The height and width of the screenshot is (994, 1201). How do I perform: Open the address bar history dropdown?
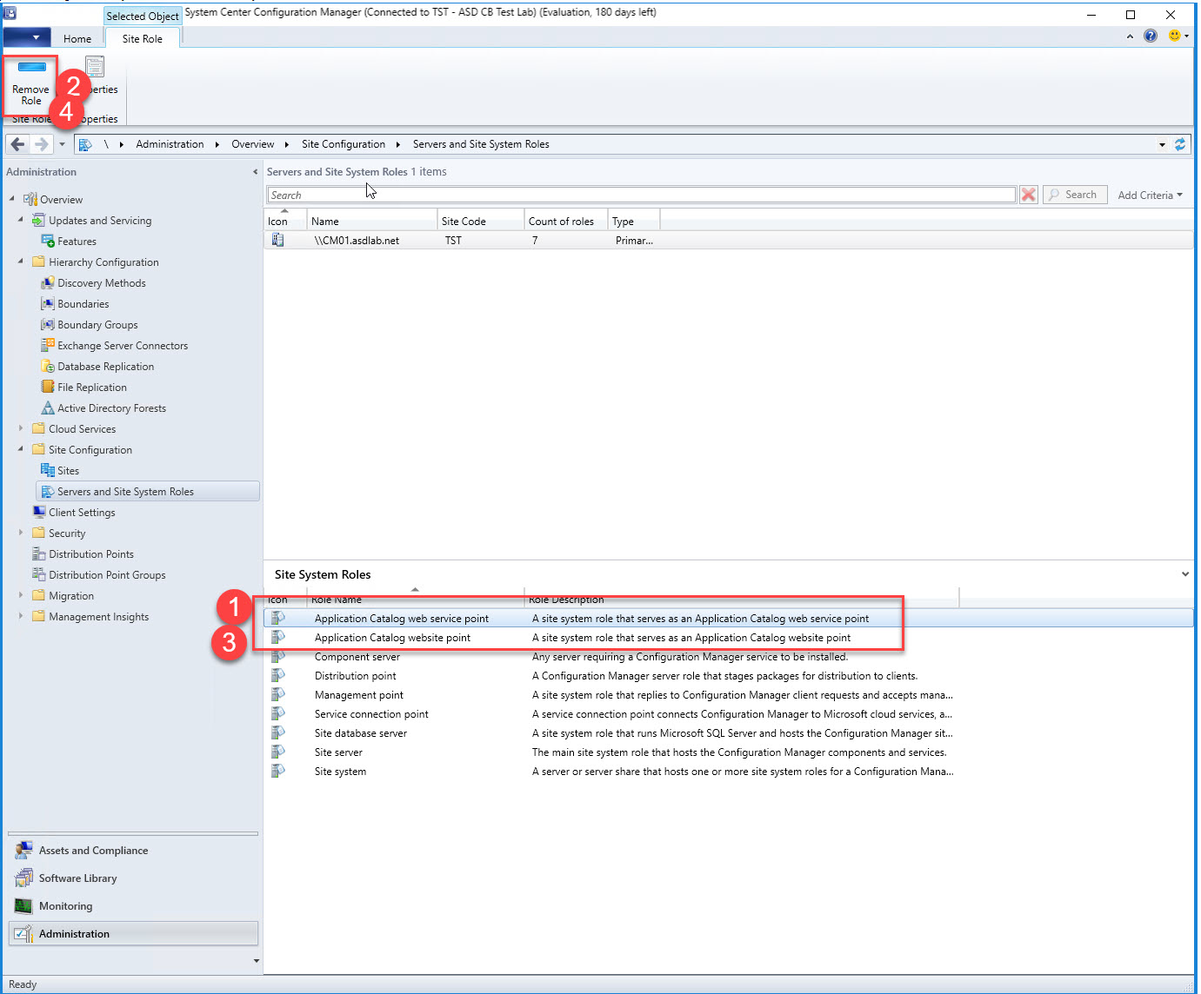pos(1162,144)
